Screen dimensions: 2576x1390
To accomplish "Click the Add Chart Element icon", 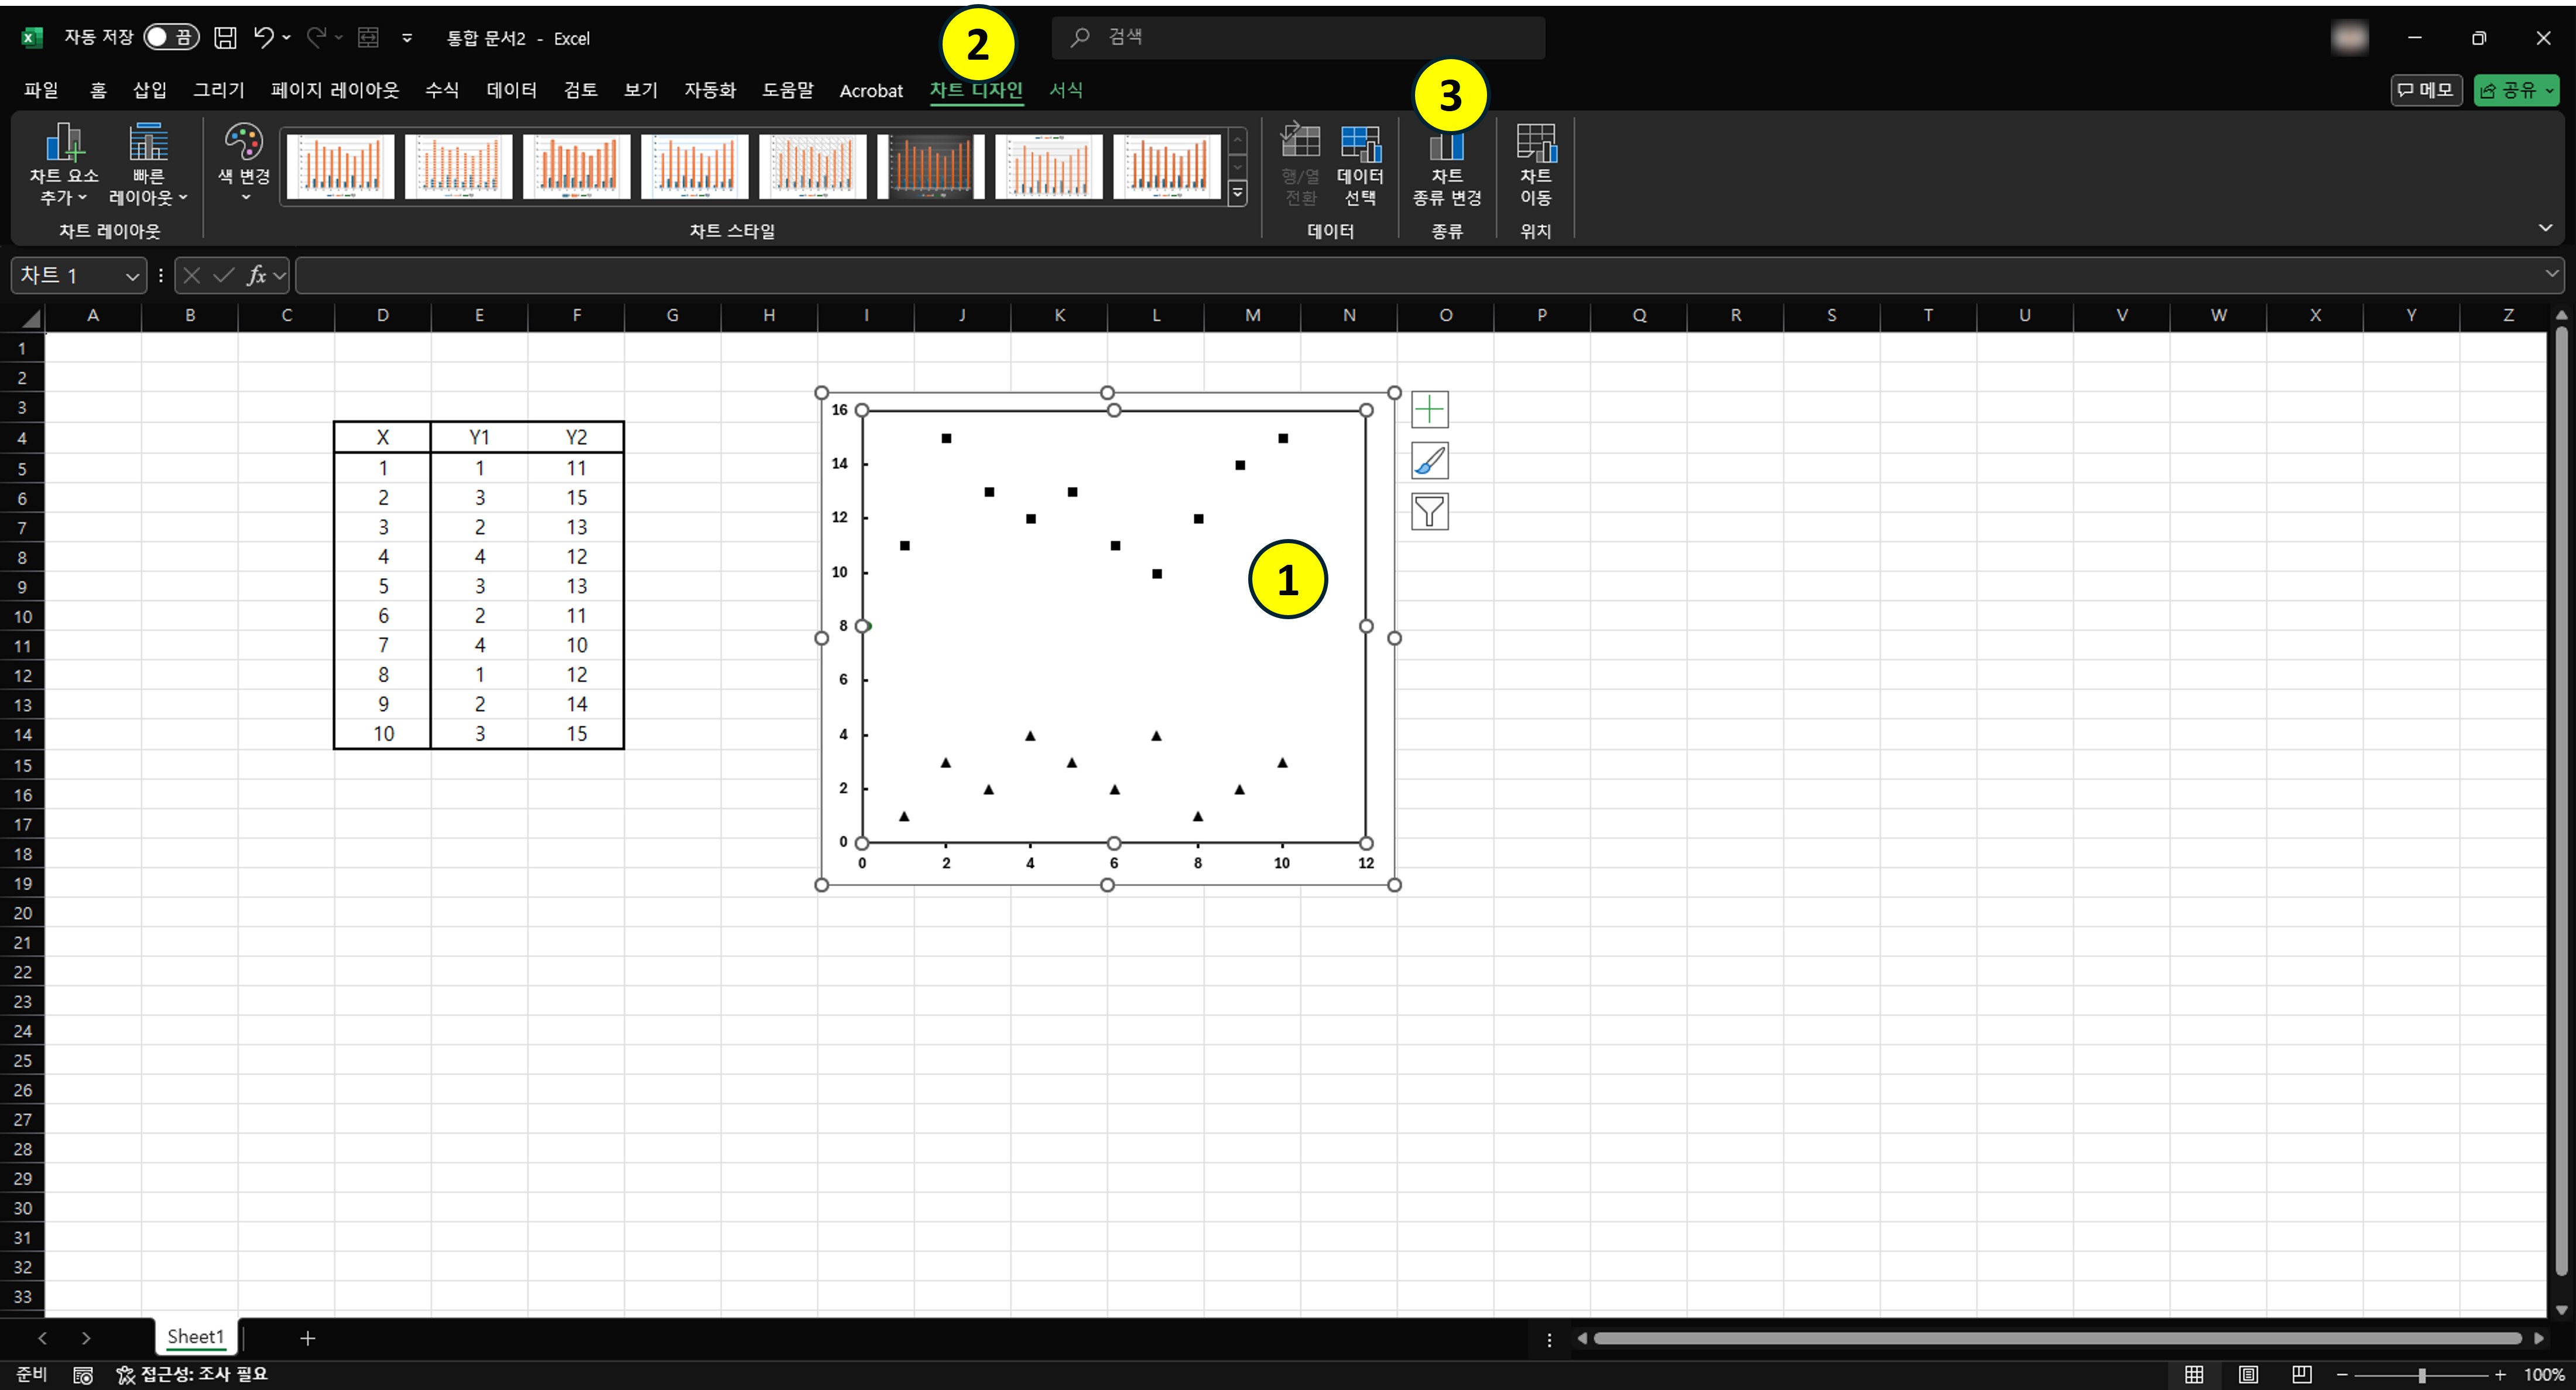I will [64, 144].
